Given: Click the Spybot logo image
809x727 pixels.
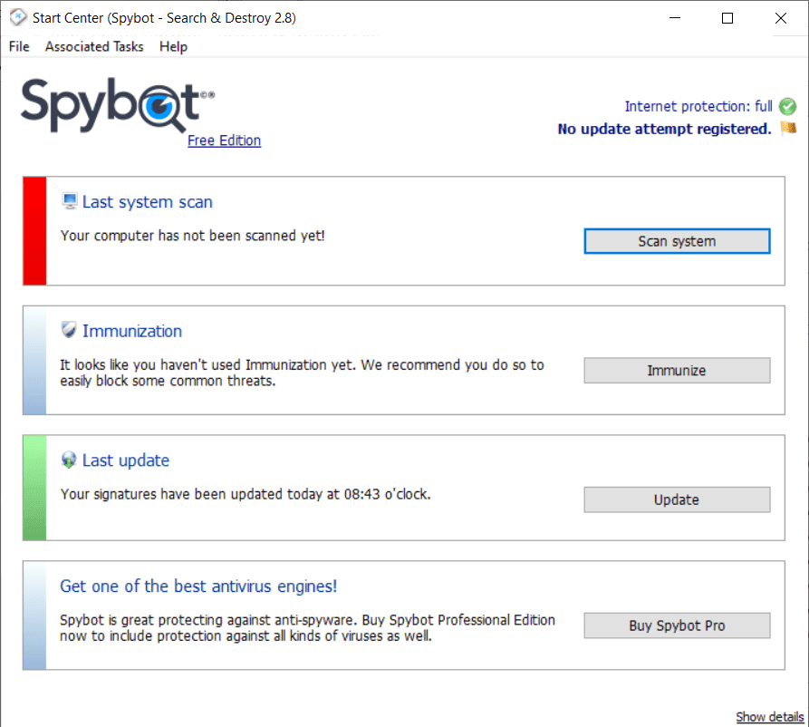Looking at the screenshot, I should click(118, 105).
